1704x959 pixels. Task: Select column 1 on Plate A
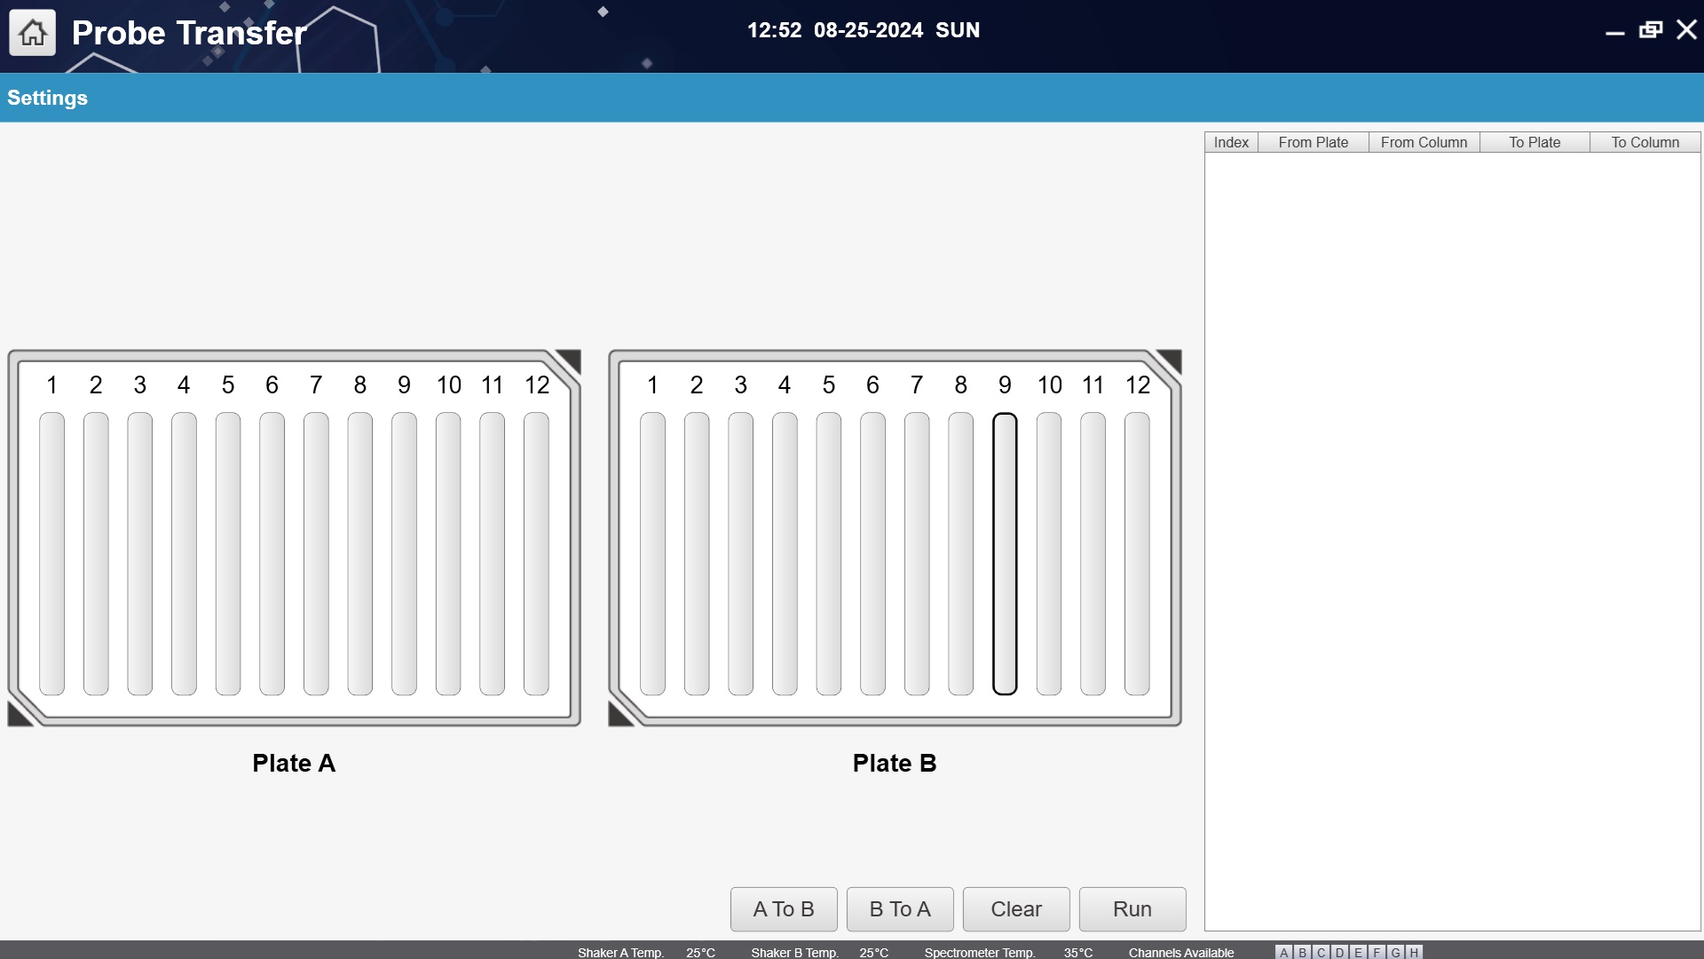(51, 553)
